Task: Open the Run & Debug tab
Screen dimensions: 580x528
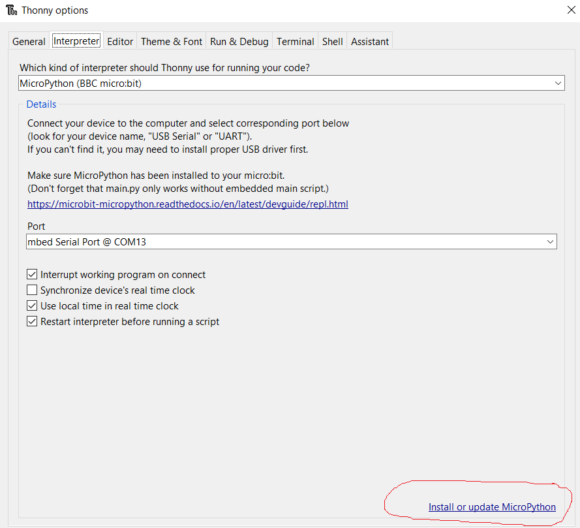Action: (239, 41)
